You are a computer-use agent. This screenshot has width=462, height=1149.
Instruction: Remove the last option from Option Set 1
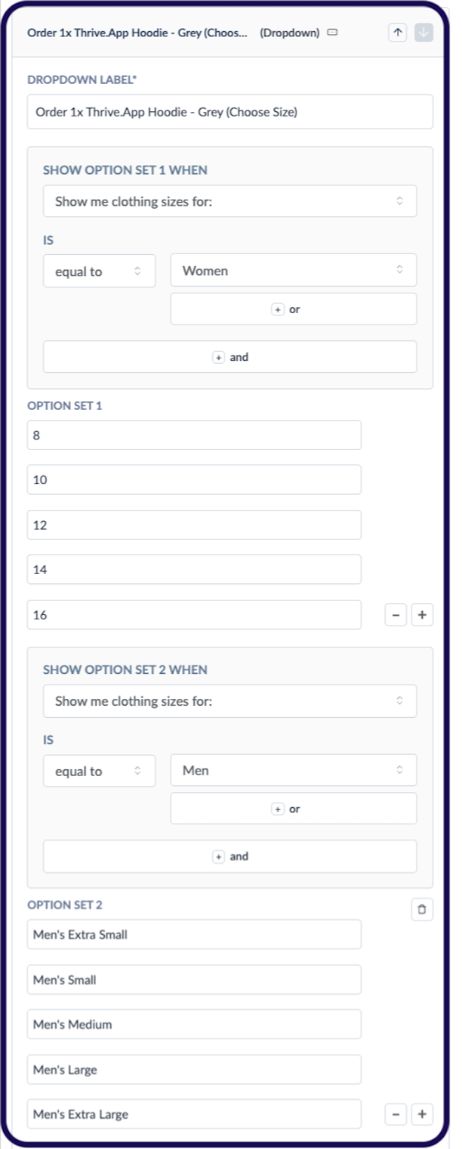pyautogui.click(x=395, y=615)
